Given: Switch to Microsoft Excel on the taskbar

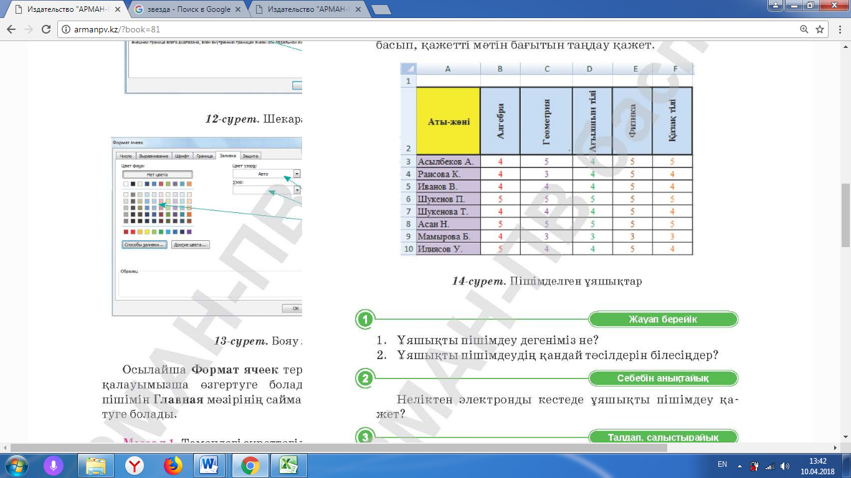Looking at the screenshot, I should [289, 466].
